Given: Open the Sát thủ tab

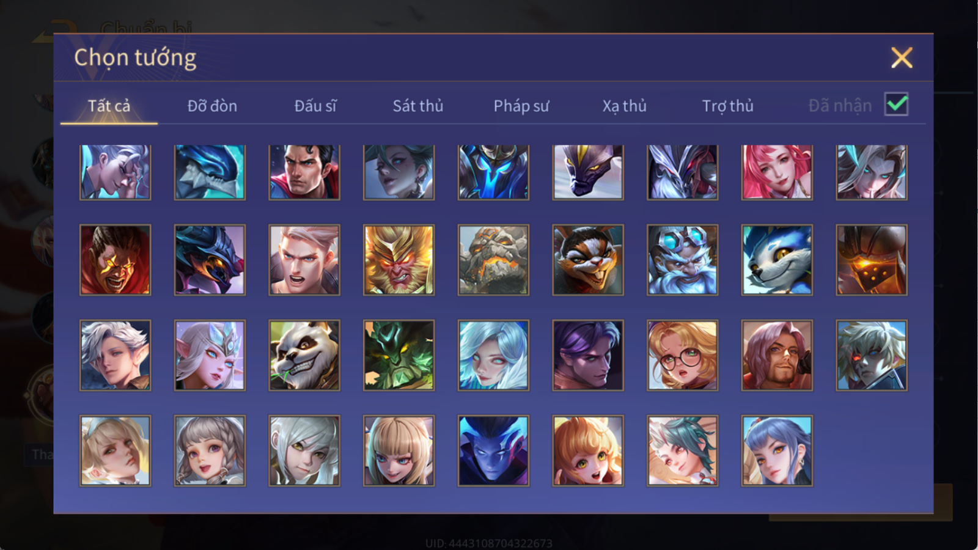Looking at the screenshot, I should [x=418, y=106].
